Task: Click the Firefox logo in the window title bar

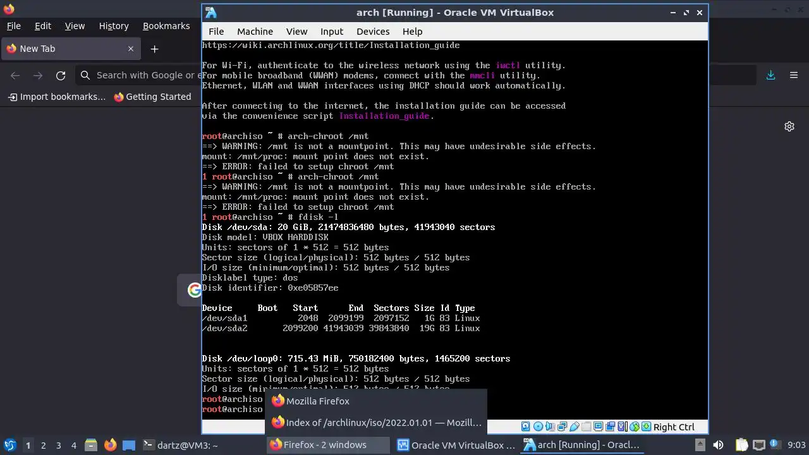Action: pyautogui.click(x=9, y=9)
